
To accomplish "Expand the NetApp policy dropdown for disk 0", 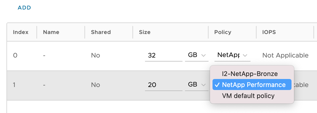I will tap(232, 55).
